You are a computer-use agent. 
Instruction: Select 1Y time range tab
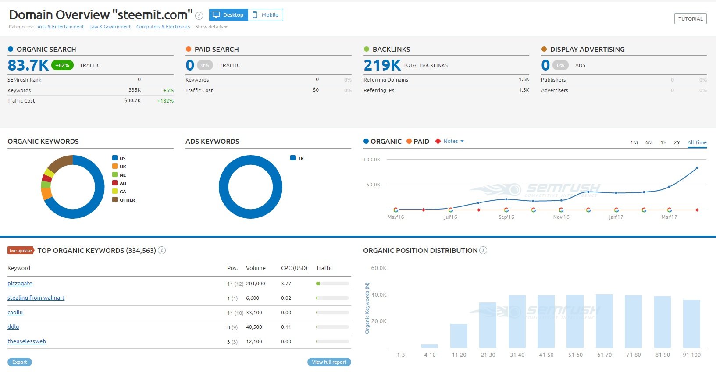(663, 142)
